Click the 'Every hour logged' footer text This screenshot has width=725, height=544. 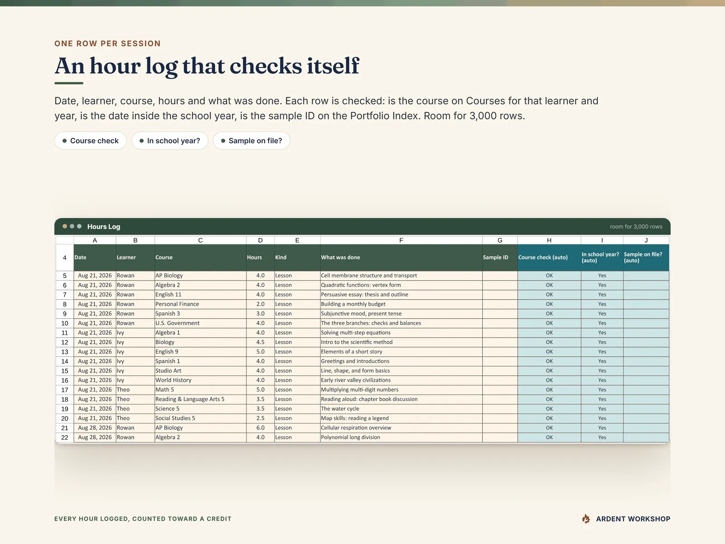click(x=143, y=519)
